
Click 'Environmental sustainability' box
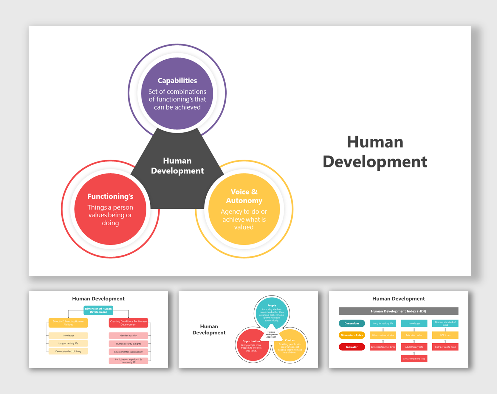click(x=128, y=352)
